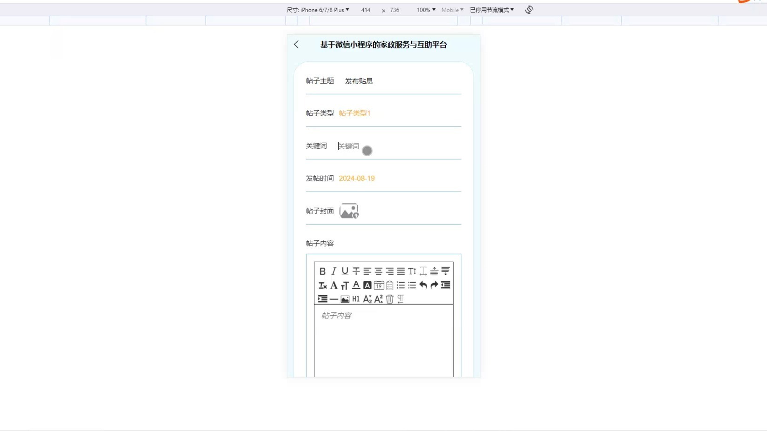Justify text in editor toolbar
767x431 pixels.
[400, 271]
